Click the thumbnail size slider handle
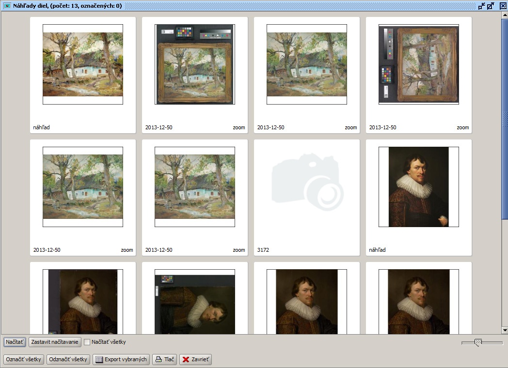This screenshot has height=368, width=508. click(x=478, y=342)
